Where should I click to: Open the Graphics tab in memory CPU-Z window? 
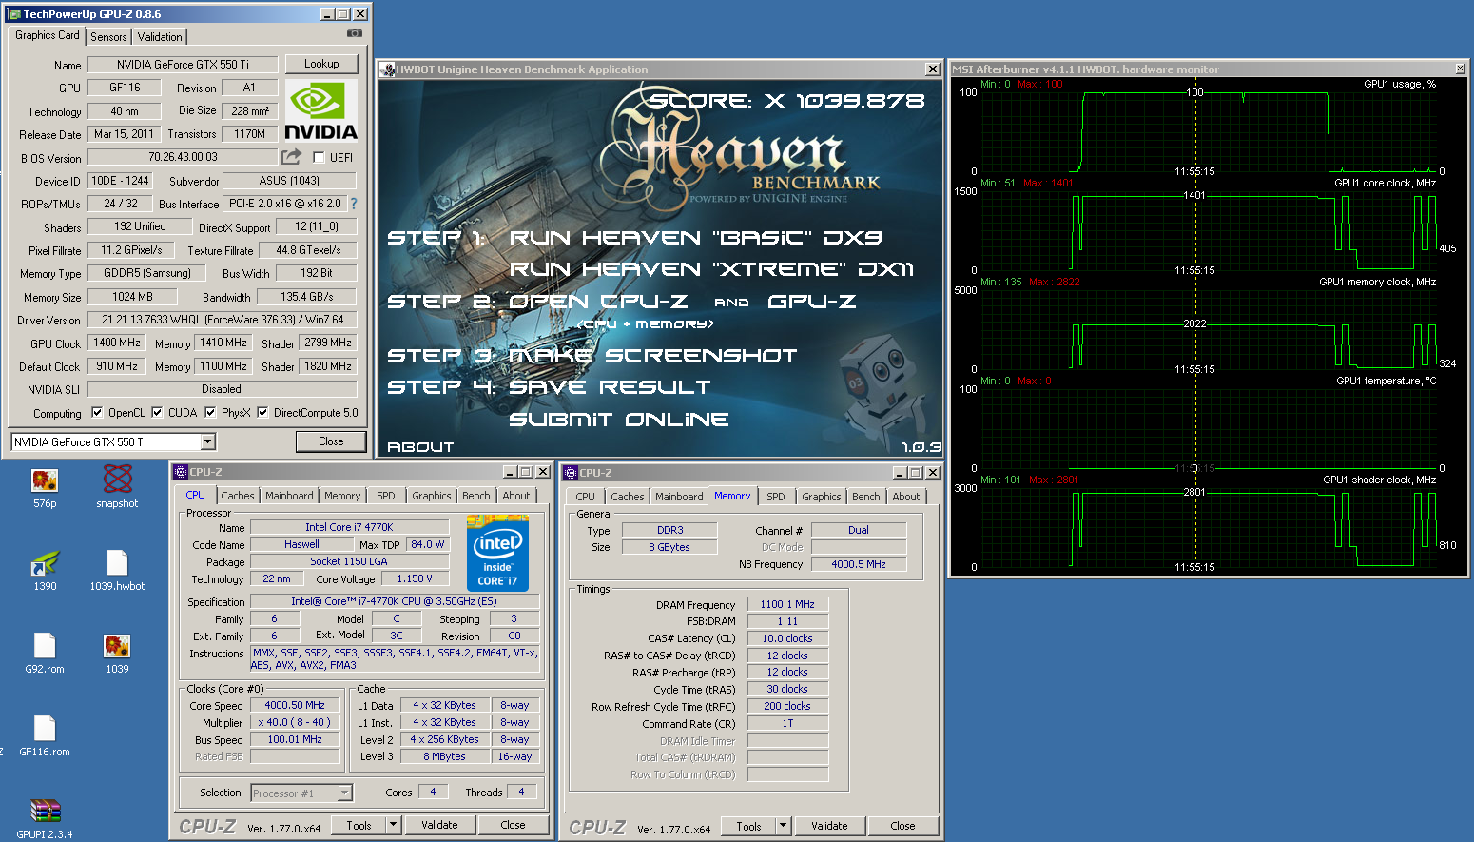tap(822, 497)
